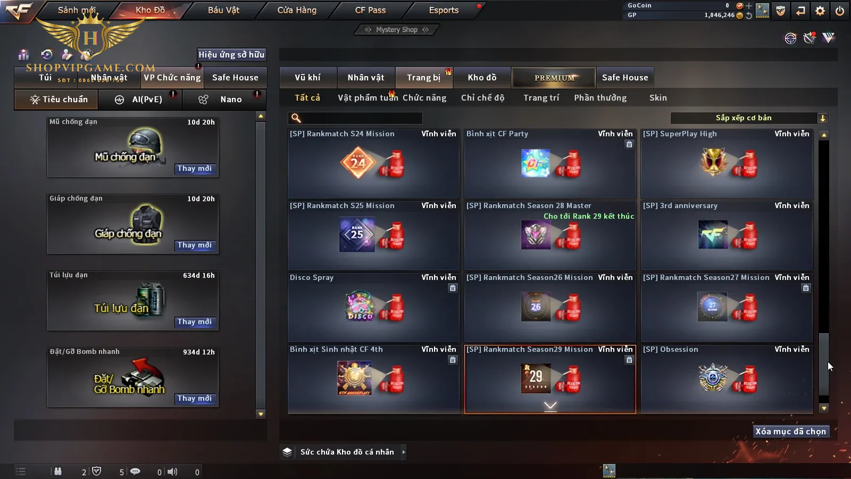Toggle trash selection on Disco Spray
851x479 pixels.
pos(453,288)
